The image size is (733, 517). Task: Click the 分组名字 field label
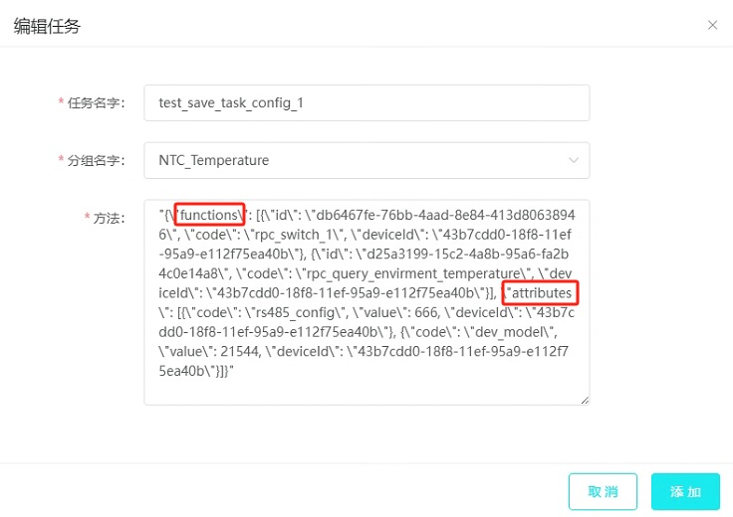click(x=96, y=160)
